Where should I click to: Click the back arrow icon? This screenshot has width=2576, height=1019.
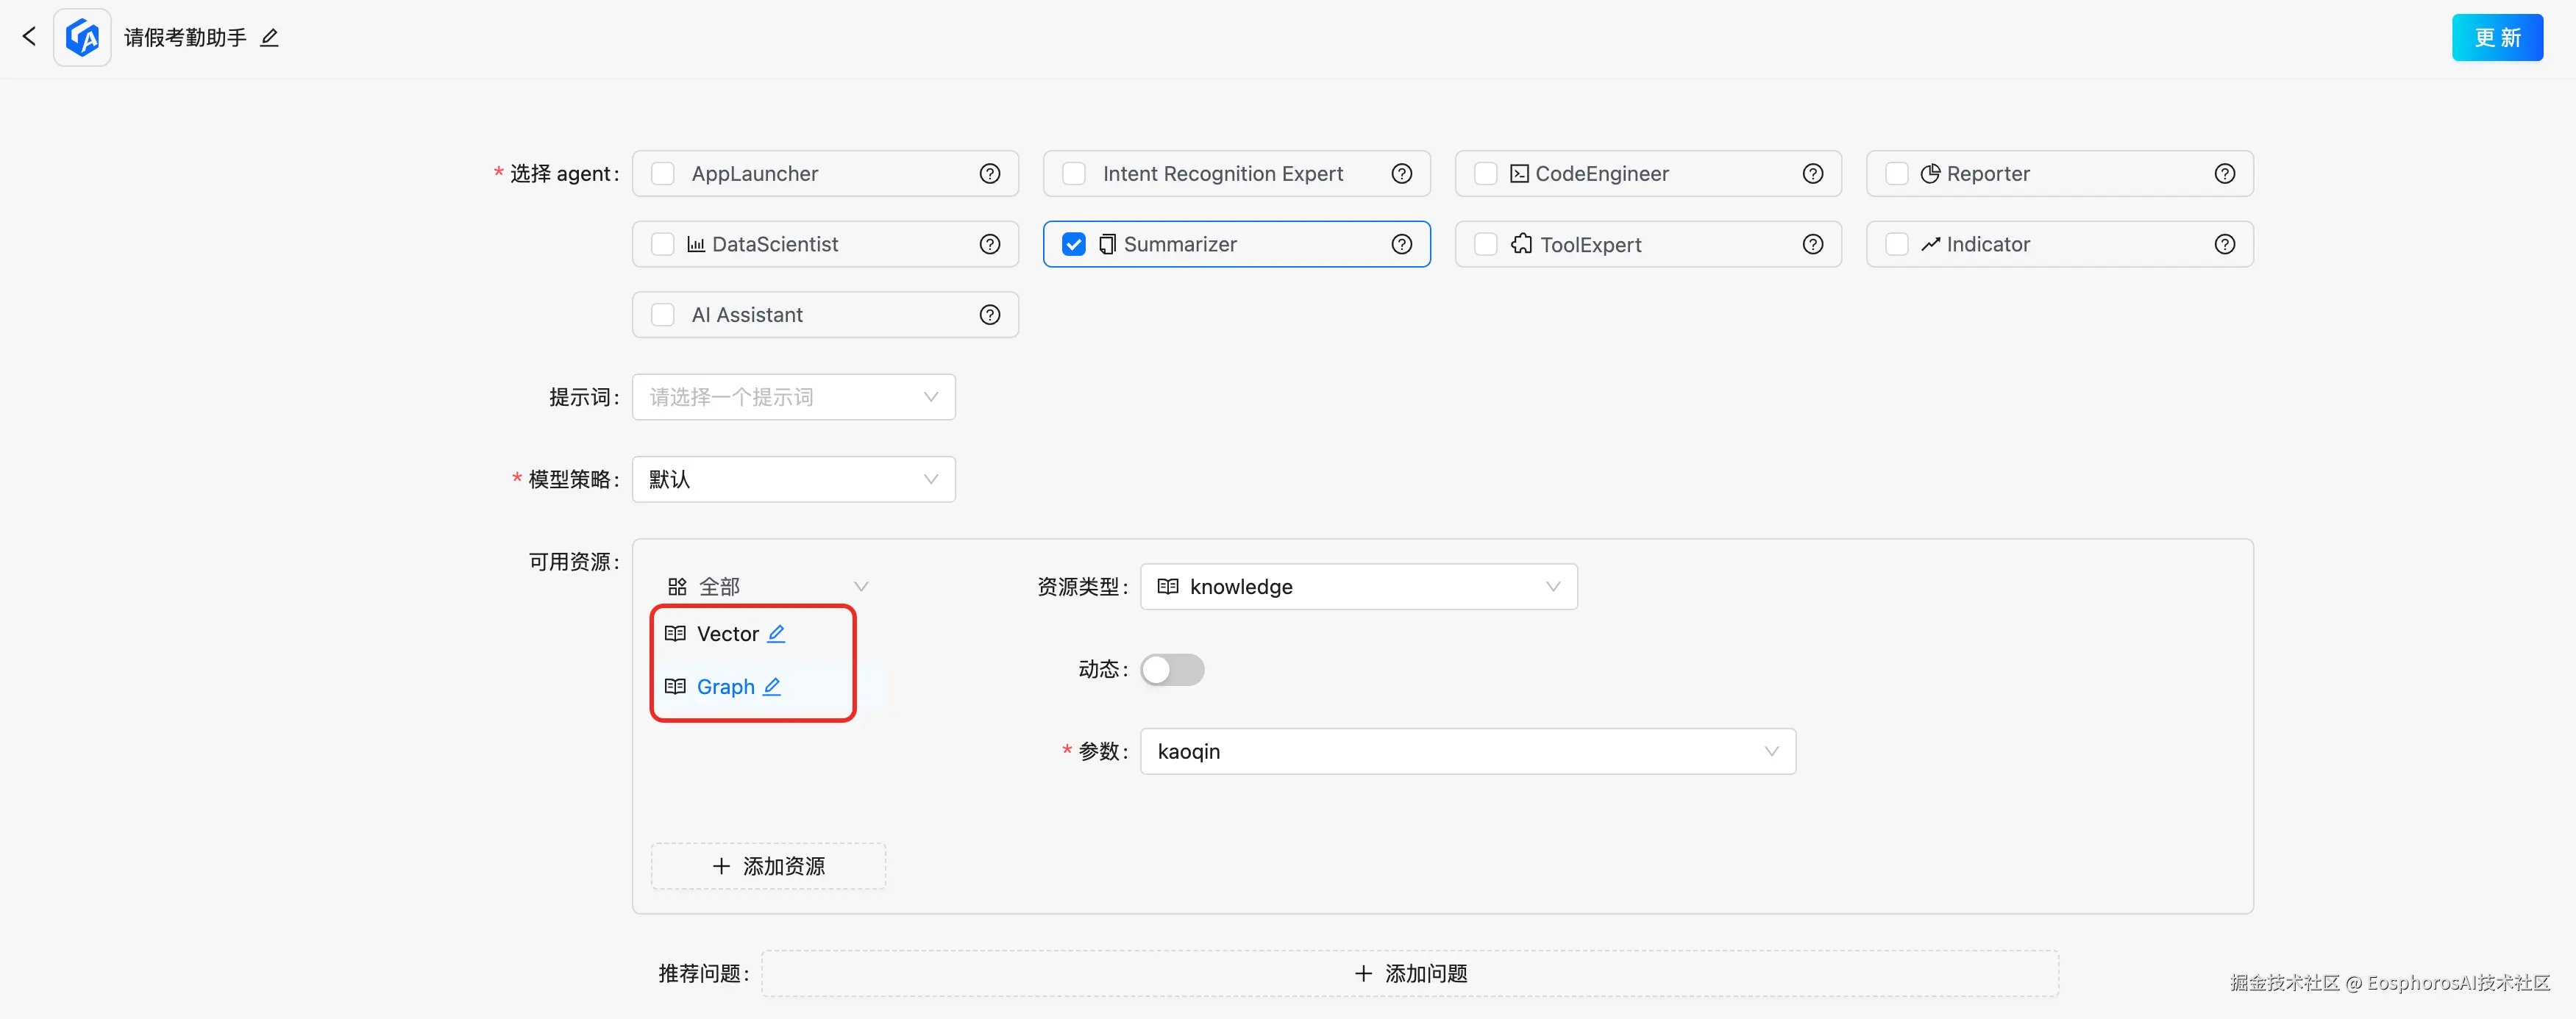(29, 37)
